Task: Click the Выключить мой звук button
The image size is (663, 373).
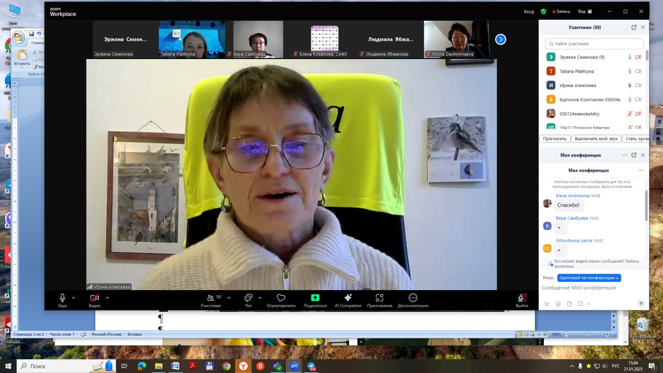Action: [x=596, y=139]
